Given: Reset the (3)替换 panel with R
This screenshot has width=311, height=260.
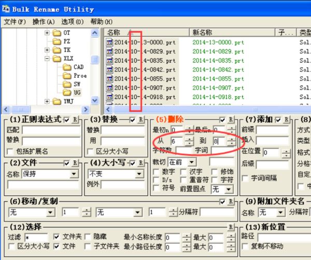Looking at the screenshot, I should click(x=141, y=120).
